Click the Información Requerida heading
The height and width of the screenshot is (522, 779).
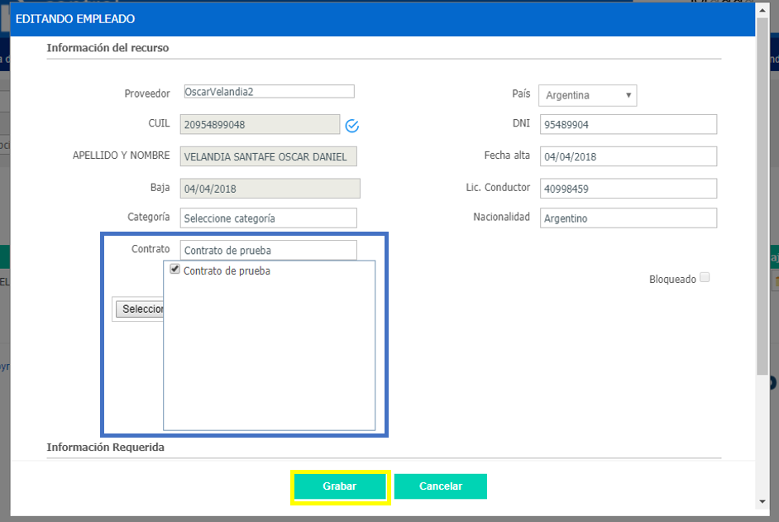105,447
